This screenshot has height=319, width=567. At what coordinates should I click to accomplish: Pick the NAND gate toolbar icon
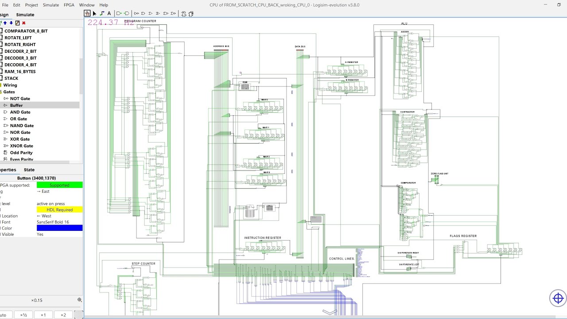point(166,14)
